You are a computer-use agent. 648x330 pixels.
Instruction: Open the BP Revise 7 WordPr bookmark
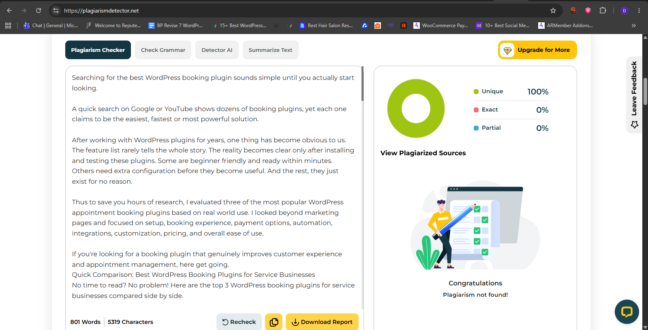pos(175,26)
